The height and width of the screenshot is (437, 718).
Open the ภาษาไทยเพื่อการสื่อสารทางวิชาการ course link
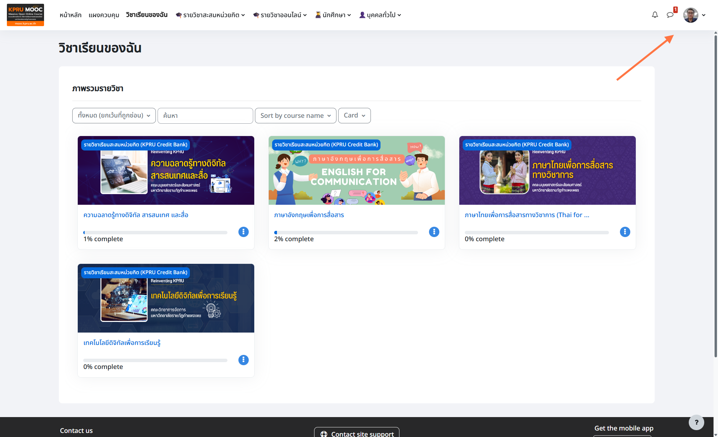click(x=527, y=215)
